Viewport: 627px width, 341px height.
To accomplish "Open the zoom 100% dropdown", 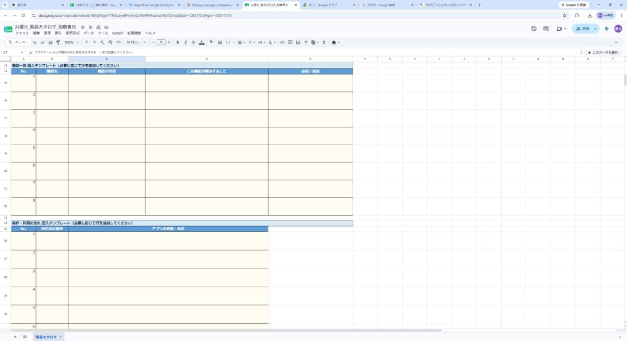I will pos(71,42).
